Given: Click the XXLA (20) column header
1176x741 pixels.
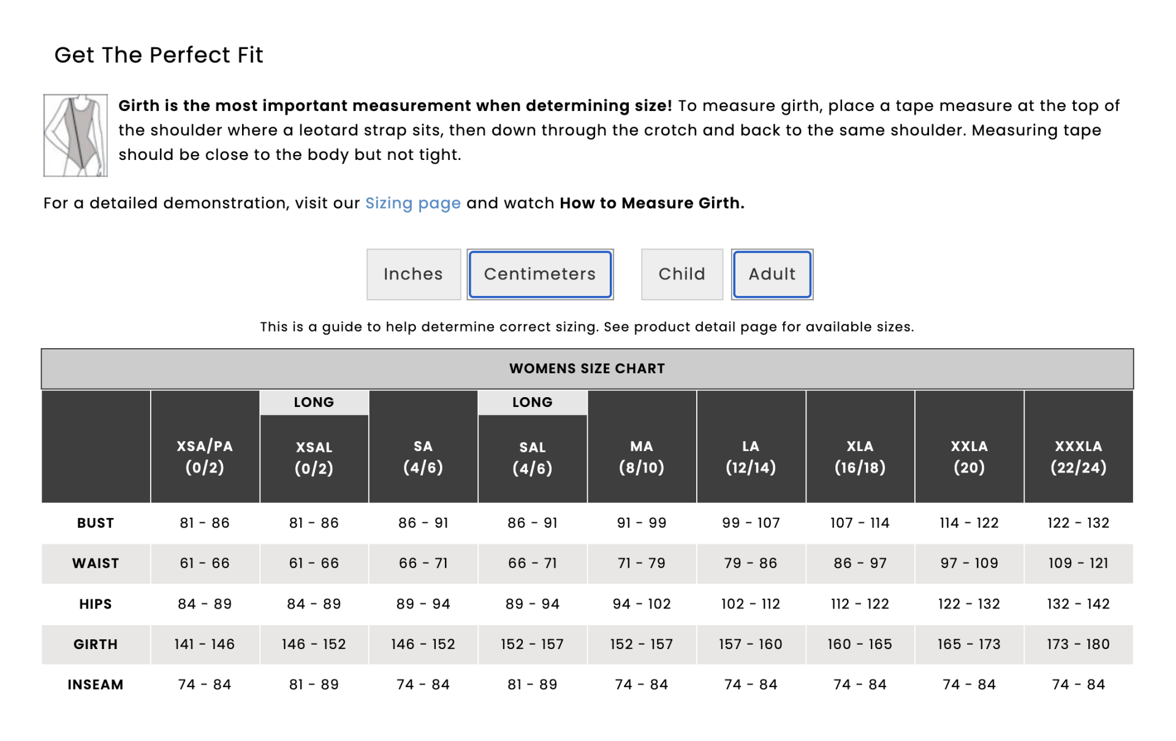Looking at the screenshot, I should coord(969,457).
